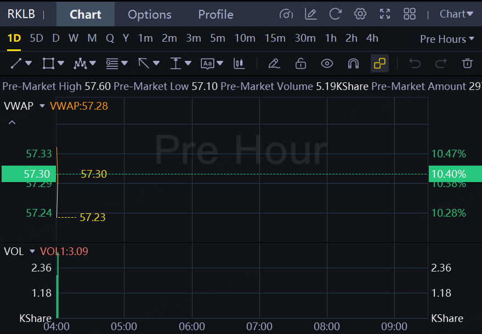The image size is (482, 334).
Task: Open the multi-chart grid layout
Action: [410, 14]
